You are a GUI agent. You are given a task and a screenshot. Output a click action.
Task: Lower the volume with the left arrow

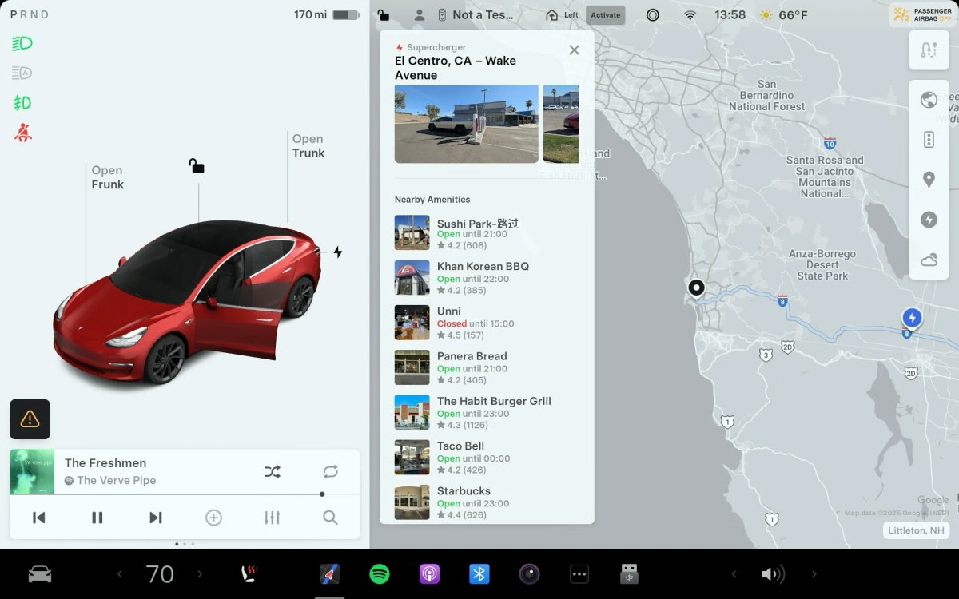734,574
